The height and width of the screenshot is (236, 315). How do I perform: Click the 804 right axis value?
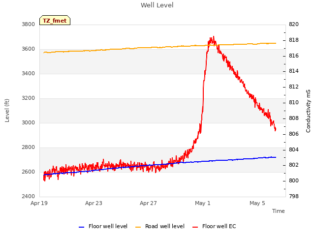[294, 149]
